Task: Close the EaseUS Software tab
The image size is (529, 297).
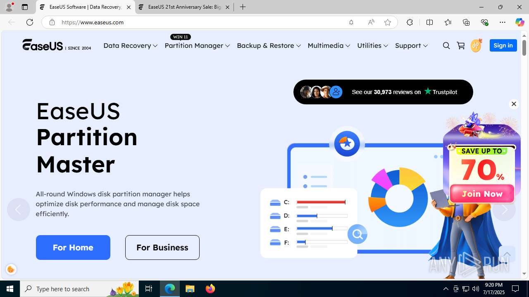Action: click(129, 7)
